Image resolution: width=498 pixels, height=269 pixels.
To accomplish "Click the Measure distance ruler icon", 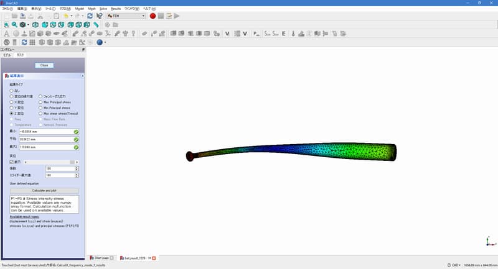I will point(96,25).
